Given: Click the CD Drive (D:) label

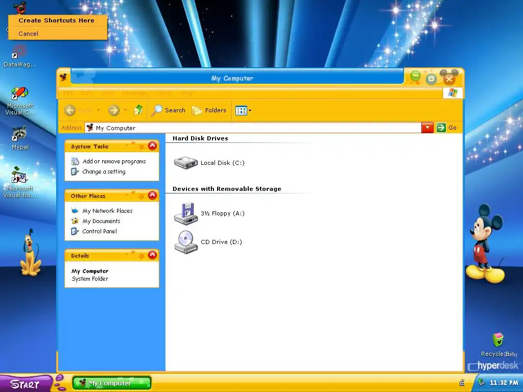Looking at the screenshot, I should (222, 242).
